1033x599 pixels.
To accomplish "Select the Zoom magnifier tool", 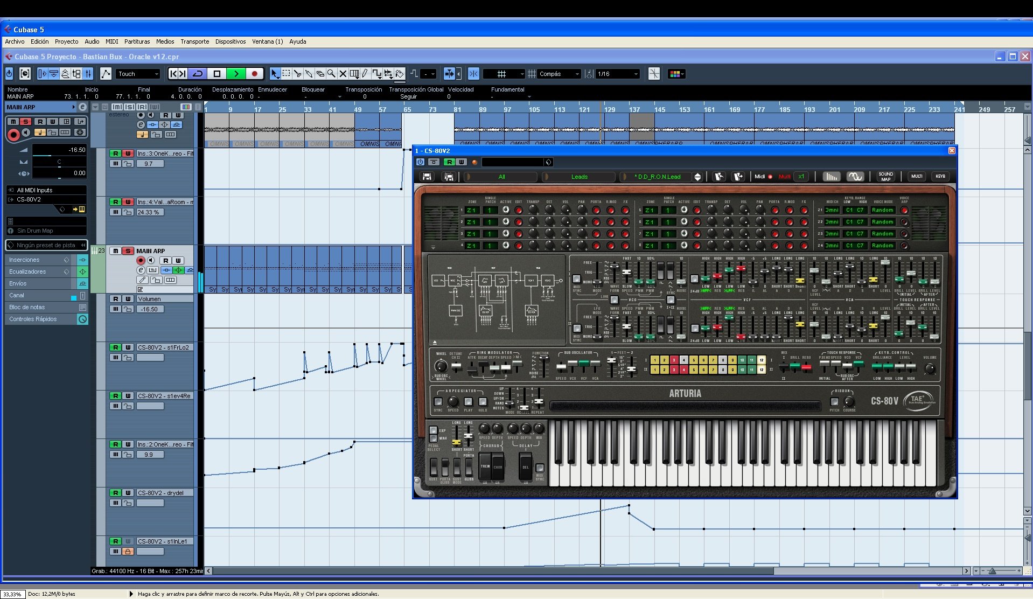I will (331, 74).
